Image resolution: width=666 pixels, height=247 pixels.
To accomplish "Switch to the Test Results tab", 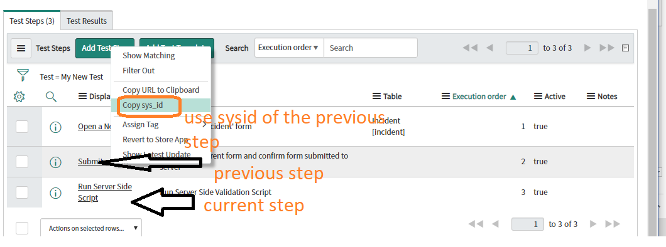I will pyautogui.click(x=87, y=21).
